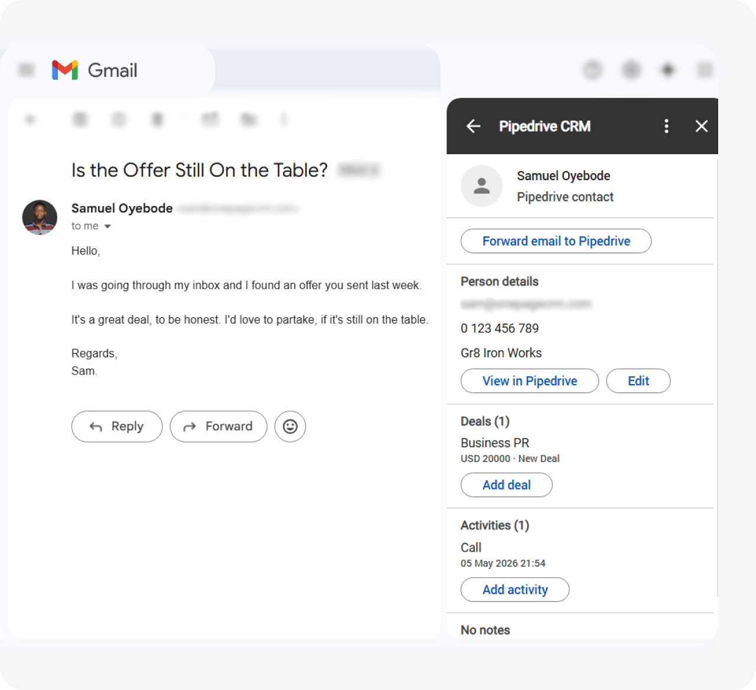Click Samuel Oyebode contact avatar in Pipedrive

click(481, 185)
